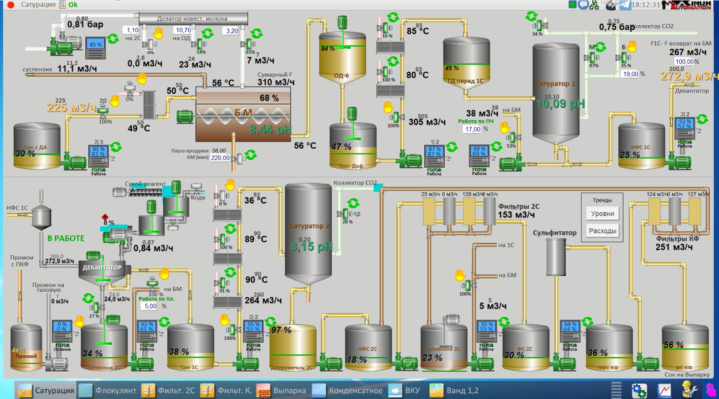Toggle hand mode beside Работа по ПЧ 17,00
The height and width of the screenshot is (399, 719).
[x=505, y=128]
